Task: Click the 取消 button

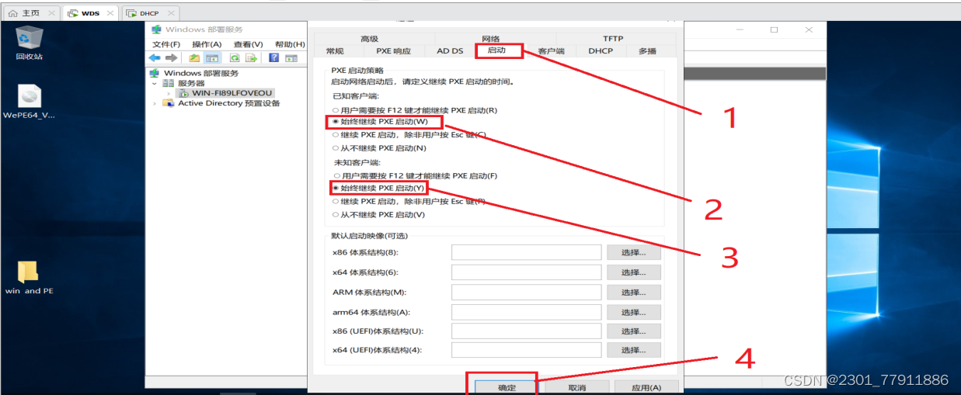Action: pos(576,387)
